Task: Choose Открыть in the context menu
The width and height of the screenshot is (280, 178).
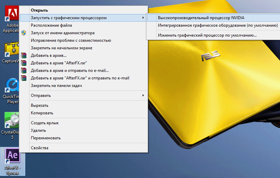Action: click(84, 10)
